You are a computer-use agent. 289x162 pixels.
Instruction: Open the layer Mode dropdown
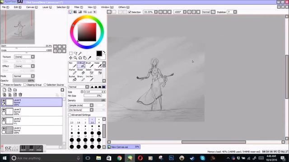(x=33, y=76)
